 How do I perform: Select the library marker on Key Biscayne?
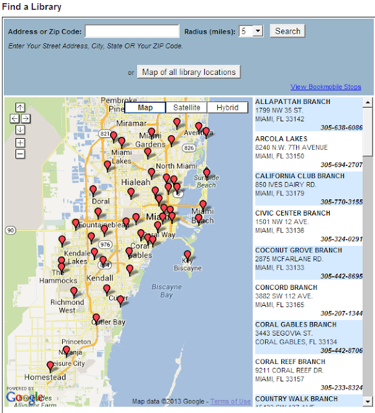pos(187,255)
